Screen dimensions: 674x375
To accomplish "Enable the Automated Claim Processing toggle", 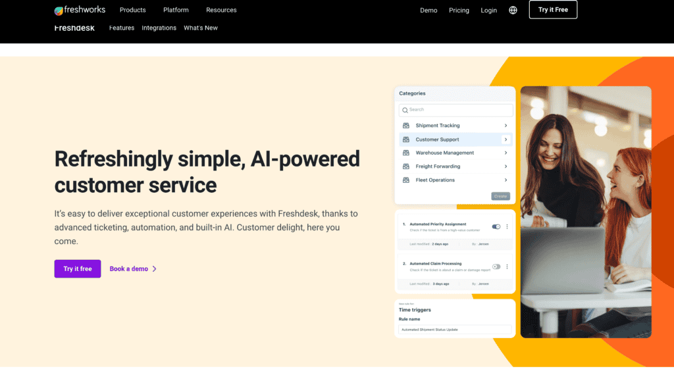I will tap(496, 266).
